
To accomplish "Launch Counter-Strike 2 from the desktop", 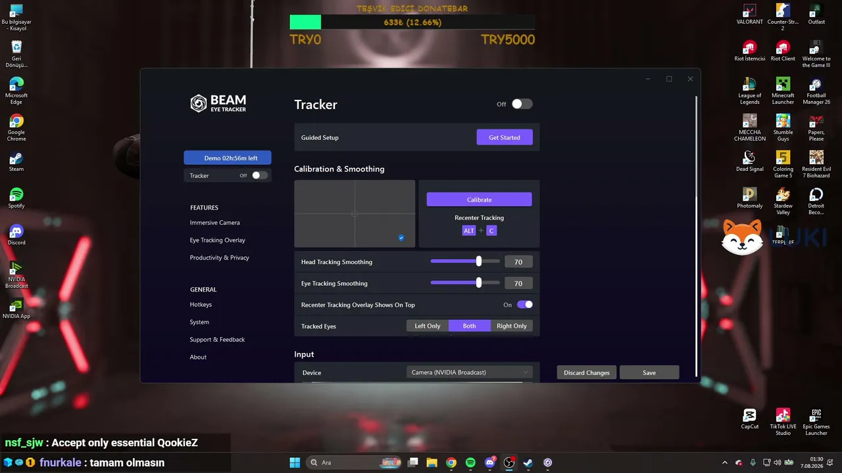I will [x=783, y=18].
